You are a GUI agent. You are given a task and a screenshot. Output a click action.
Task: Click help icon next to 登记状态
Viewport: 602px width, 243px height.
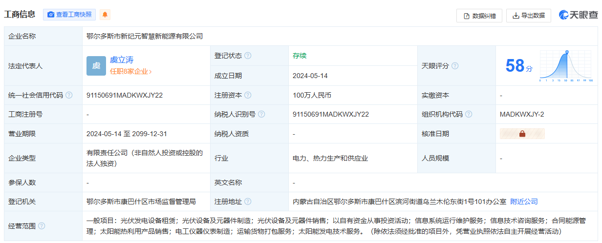(248, 56)
